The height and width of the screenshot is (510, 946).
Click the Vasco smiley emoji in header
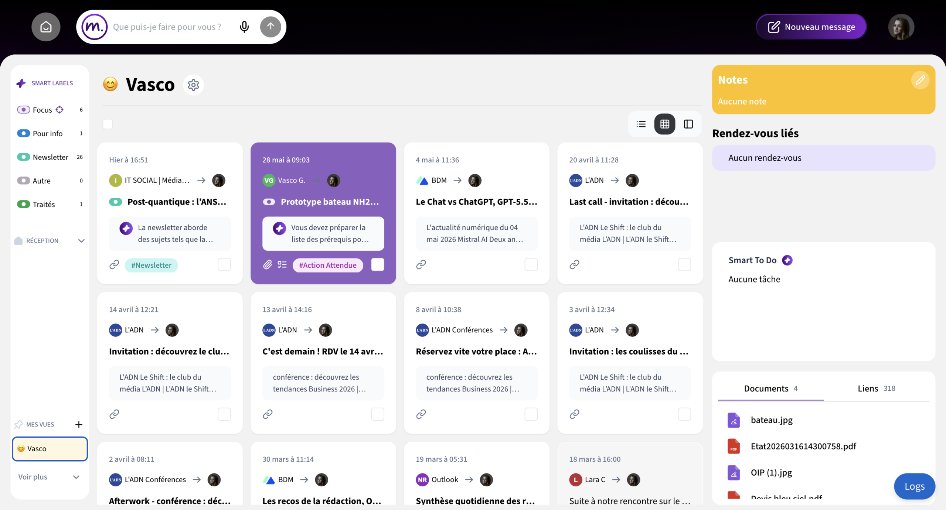110,85
